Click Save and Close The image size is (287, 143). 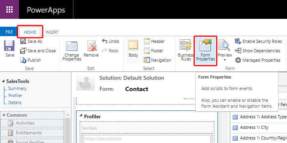[38, 51]
